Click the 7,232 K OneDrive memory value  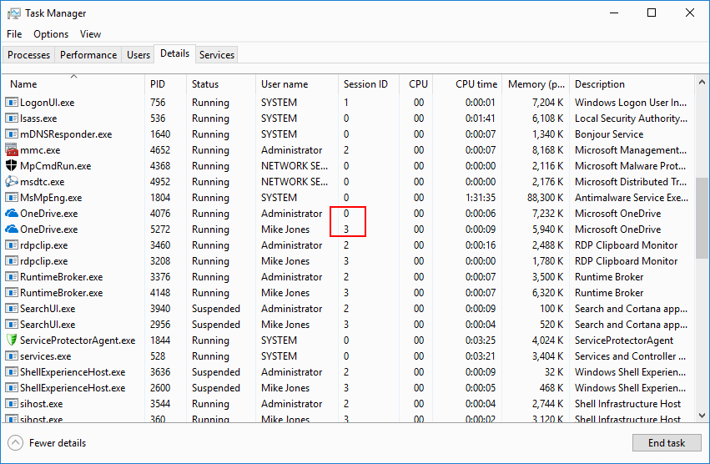pyautogui.click(x=547, y=214)
